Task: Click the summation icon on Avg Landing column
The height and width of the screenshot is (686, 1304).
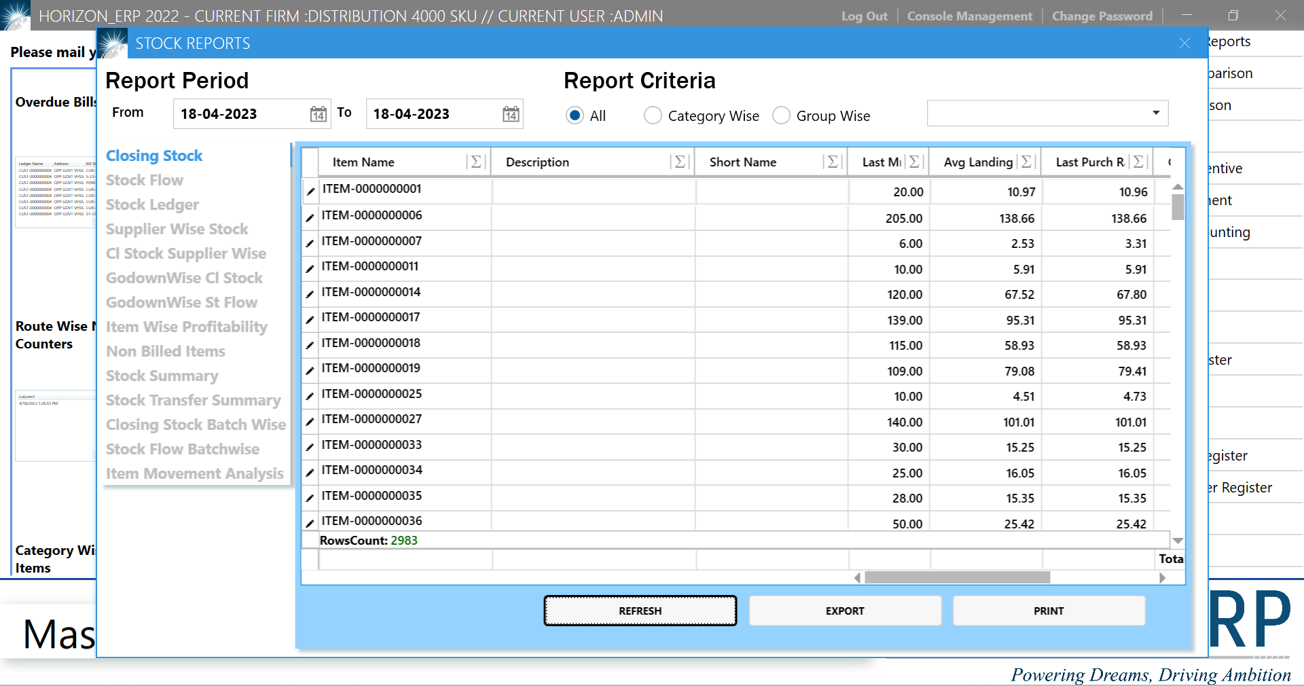Action: click(x=1026, y=162)
